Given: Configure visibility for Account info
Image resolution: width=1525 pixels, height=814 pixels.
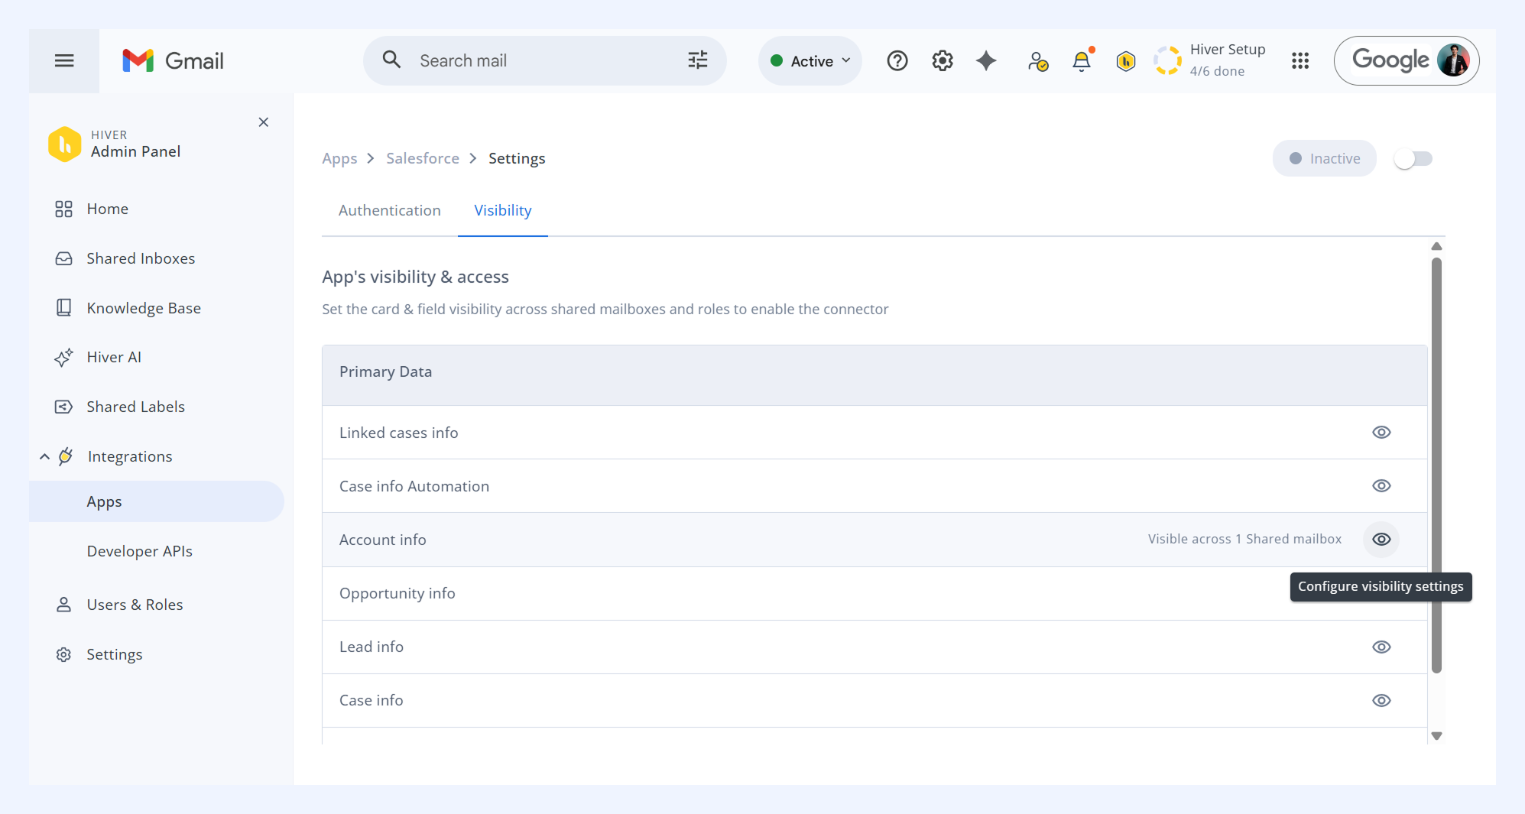Looking at the screenshot, I should (1381, 540).
